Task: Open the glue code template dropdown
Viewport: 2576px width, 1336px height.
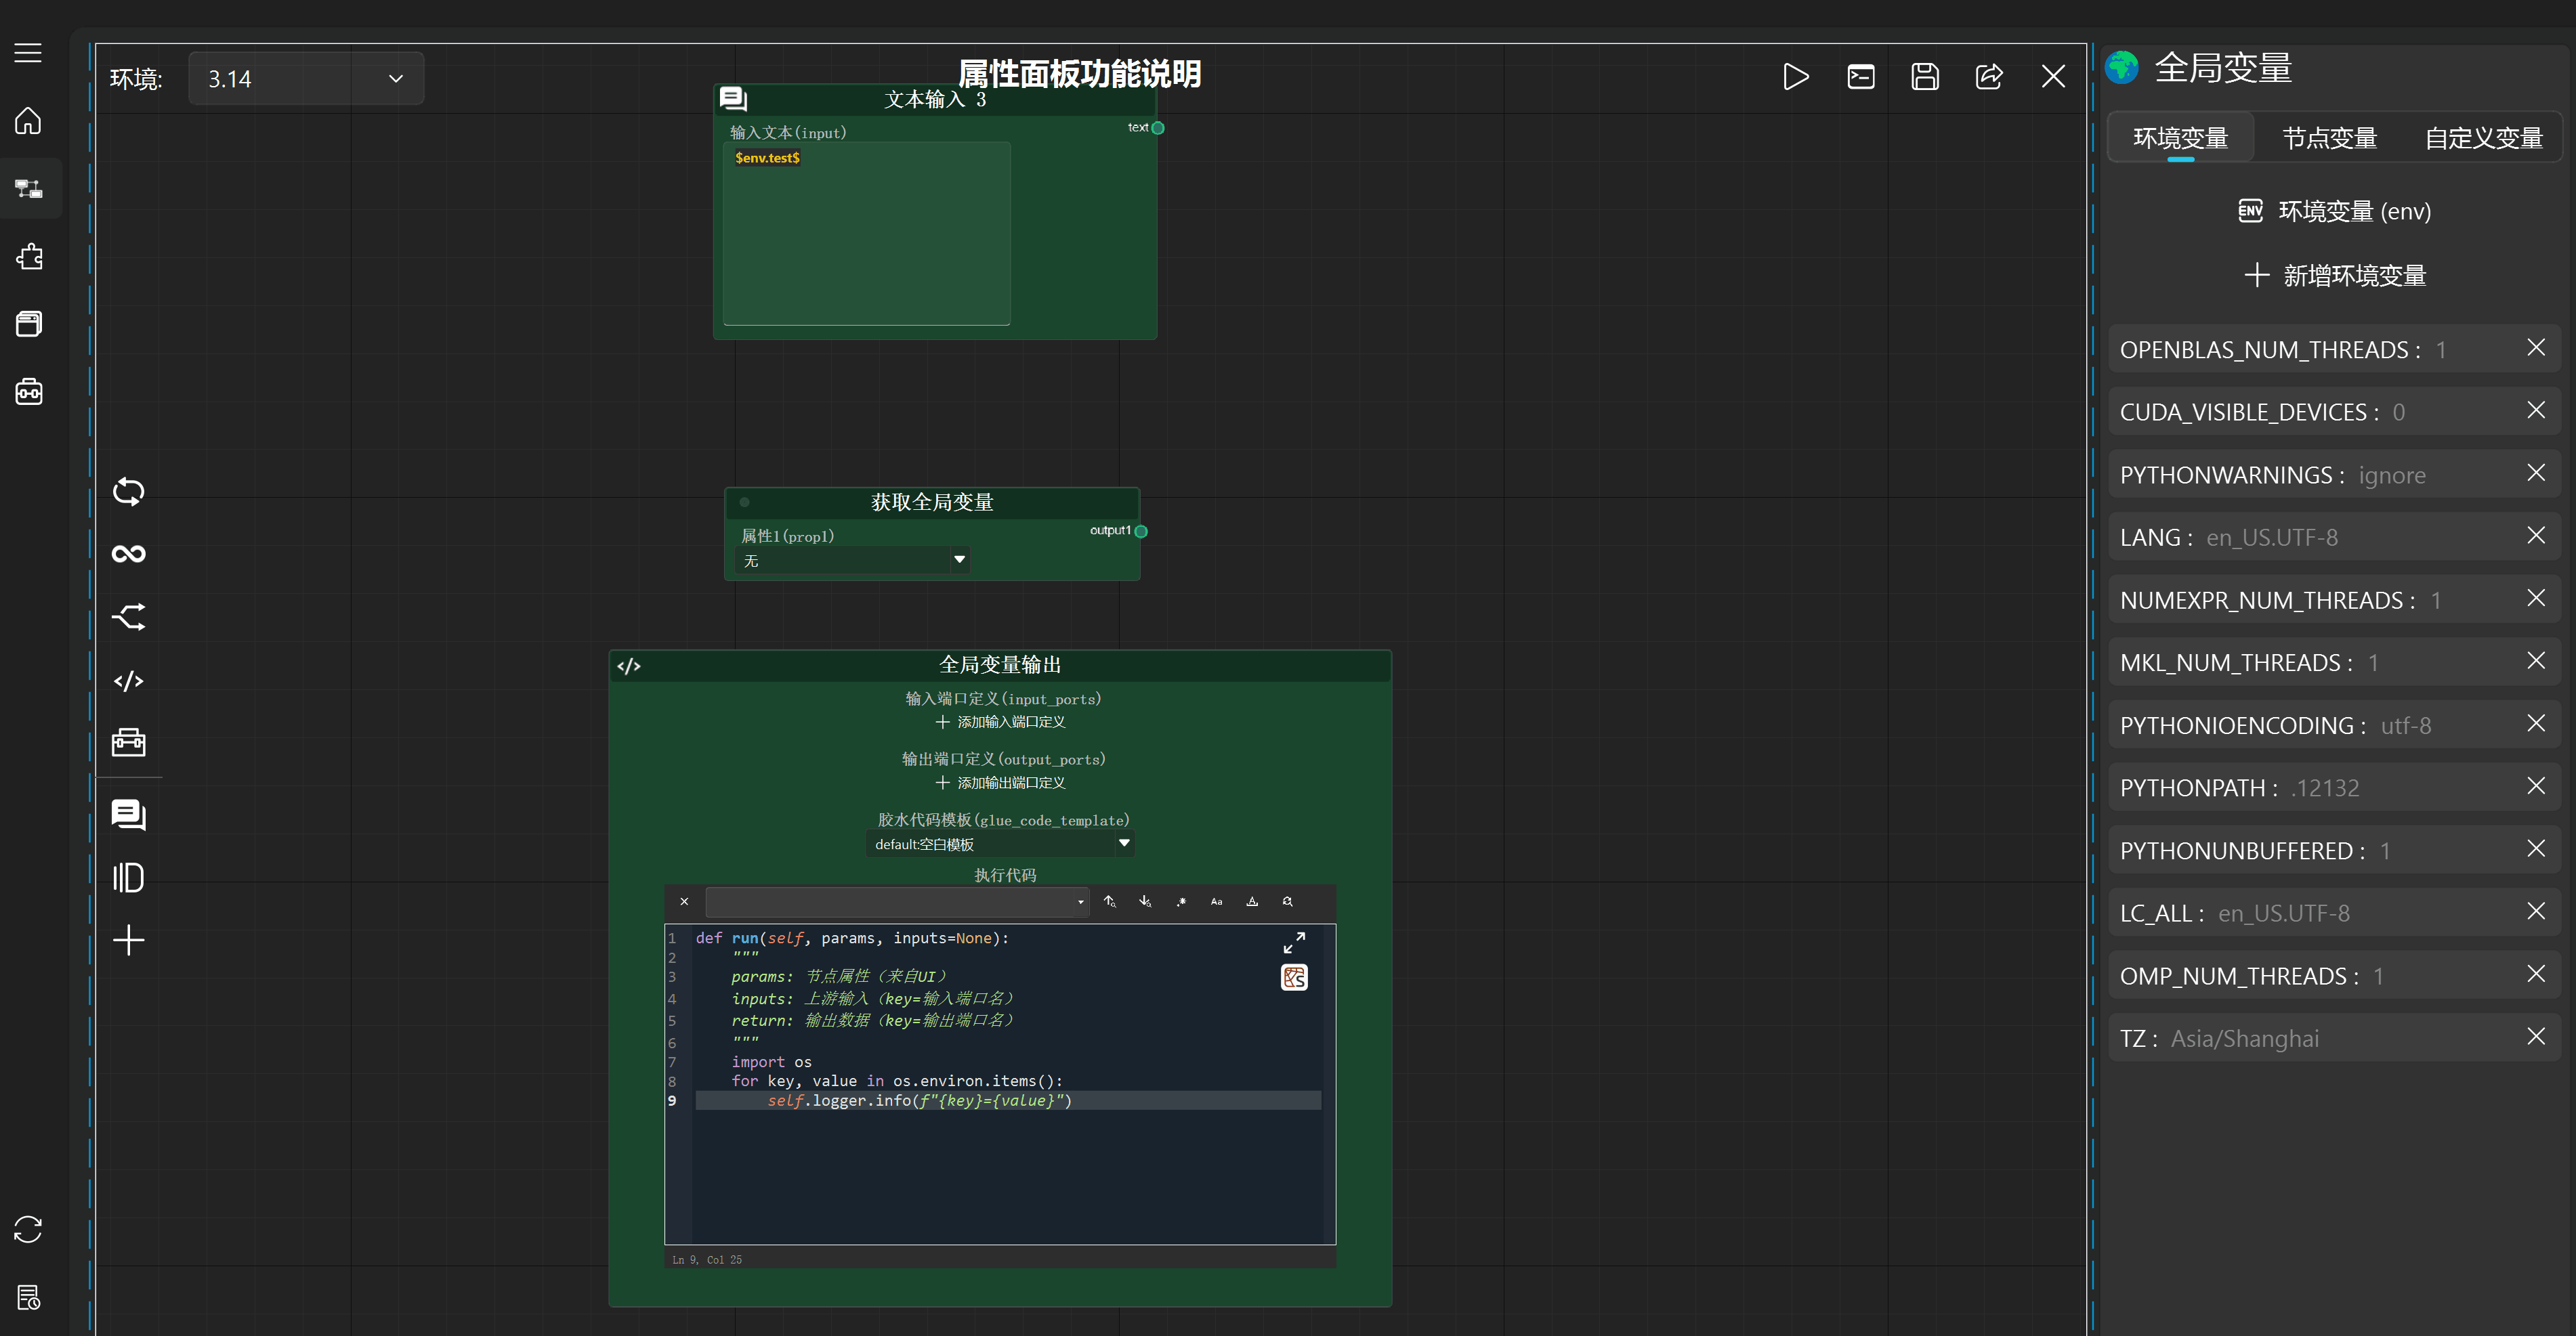Action: click(x=1000, y=844)
